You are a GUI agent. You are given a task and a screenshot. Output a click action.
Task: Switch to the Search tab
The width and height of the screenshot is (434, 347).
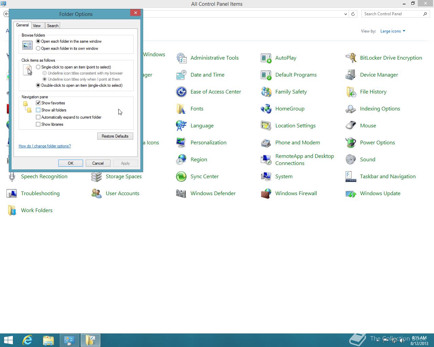[53, 26]
